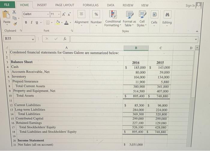
Task: Select the Total Assets 895,400 cell
Action: [135, 96]
